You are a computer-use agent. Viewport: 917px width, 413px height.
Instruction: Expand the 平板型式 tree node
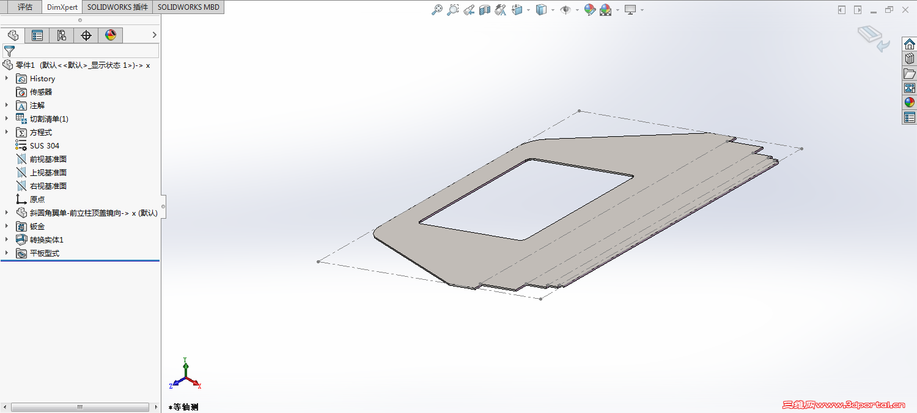[7, 253]
